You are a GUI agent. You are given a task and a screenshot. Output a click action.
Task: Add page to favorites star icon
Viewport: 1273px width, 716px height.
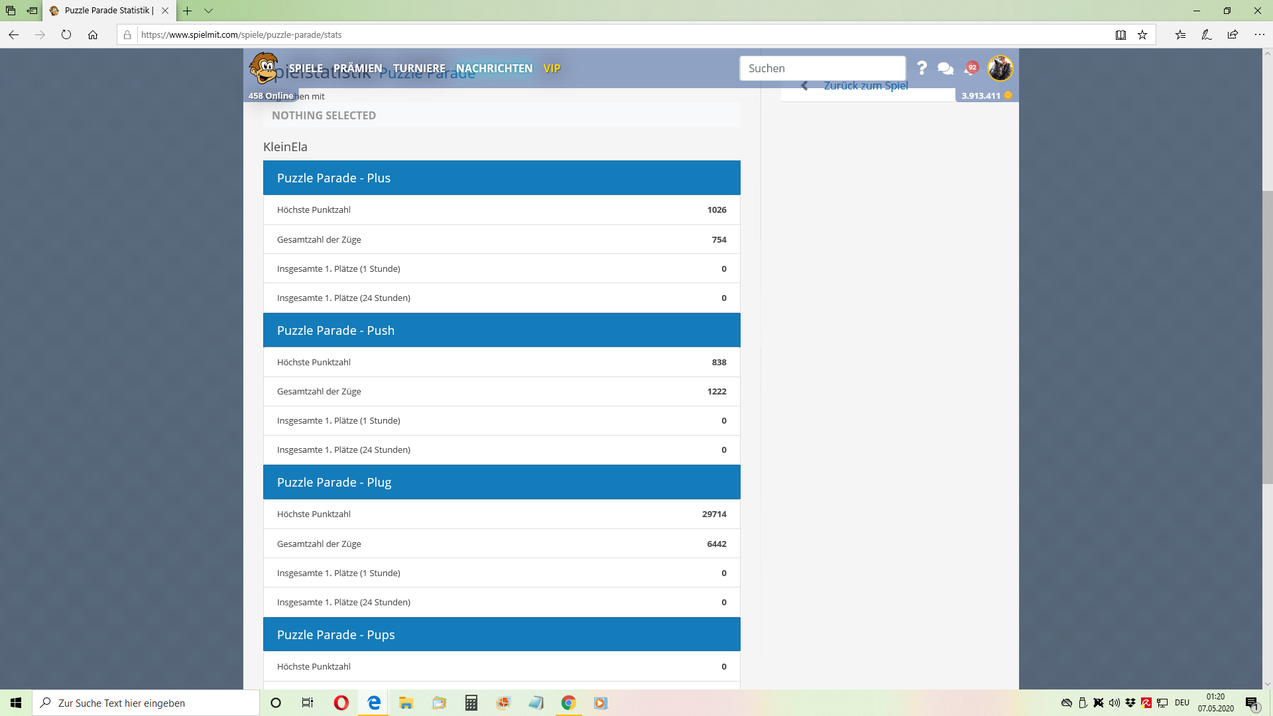pos(1142,35)
